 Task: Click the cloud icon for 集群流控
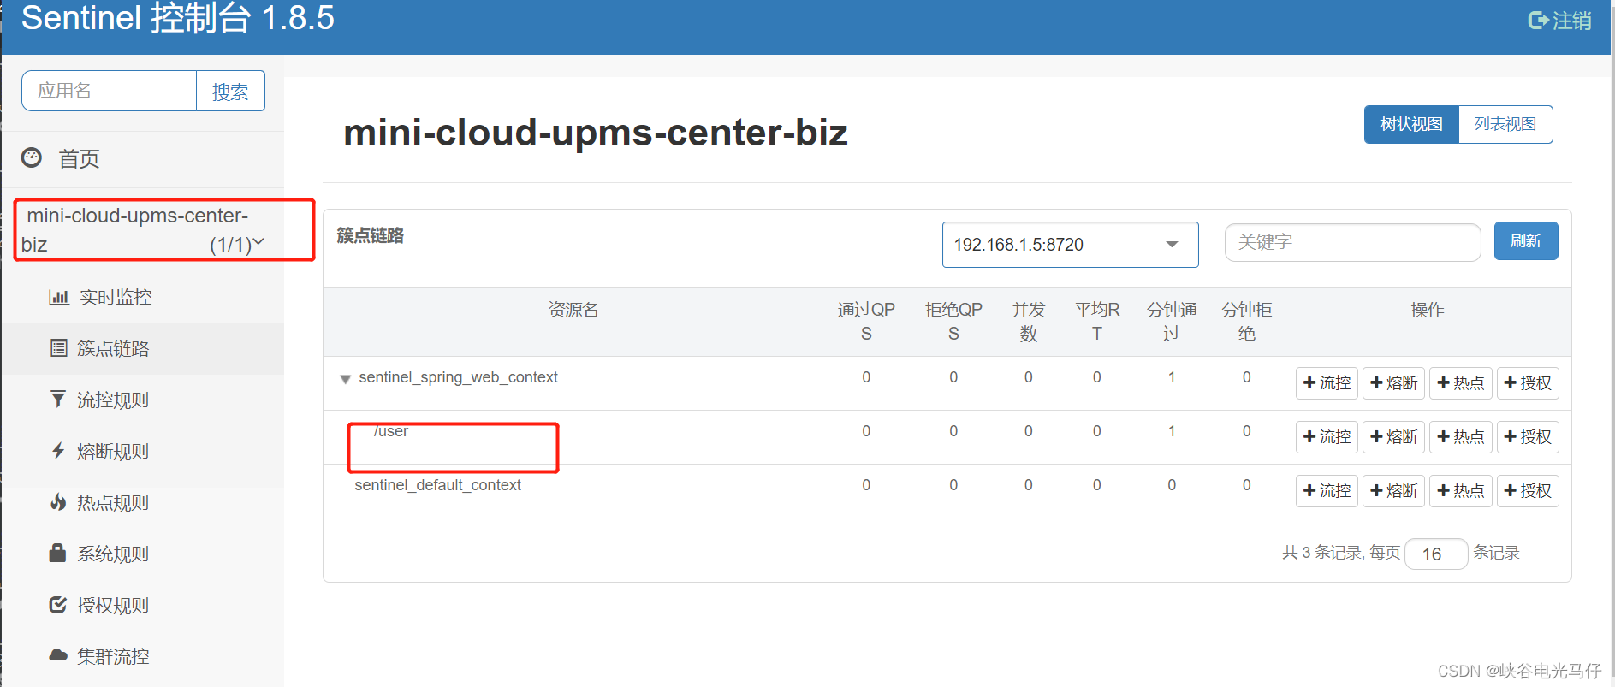pyautogui.click(x=58, y=655)
